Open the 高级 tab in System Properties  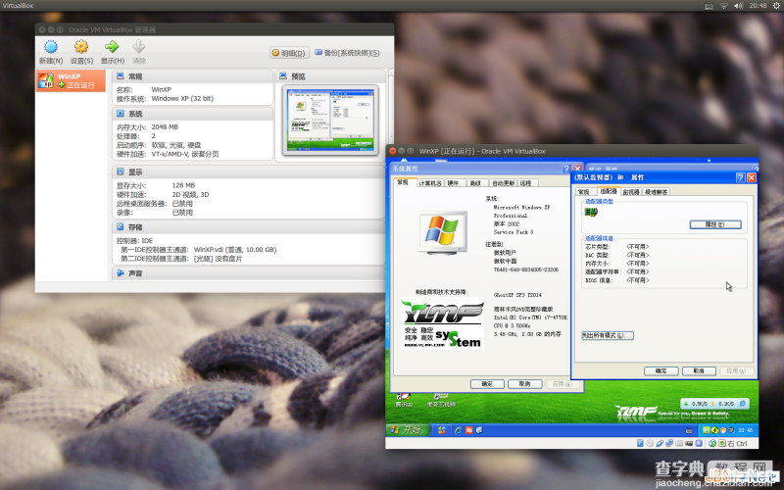[475, 183]
